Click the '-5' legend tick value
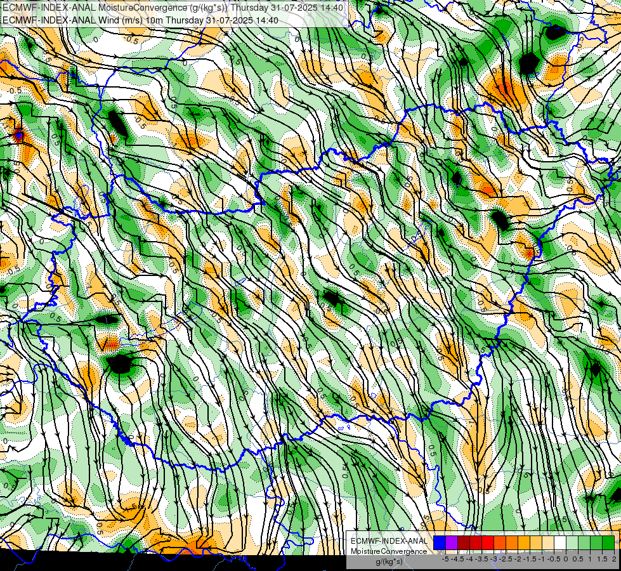The height and width of the screenshot is (571, 621). 445,559
